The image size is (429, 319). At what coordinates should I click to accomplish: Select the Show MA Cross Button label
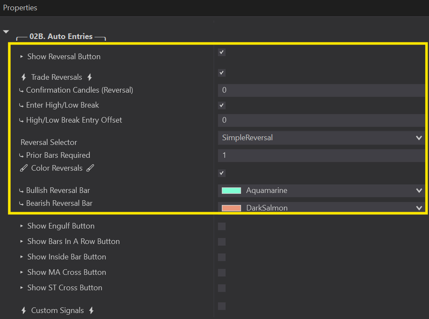(x=66, y=272)
